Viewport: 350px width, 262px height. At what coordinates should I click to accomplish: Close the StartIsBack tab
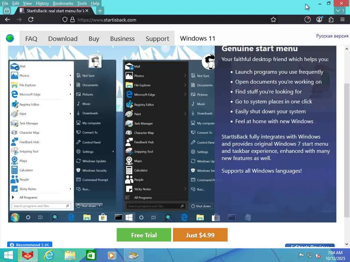click(x=87, y=11)
